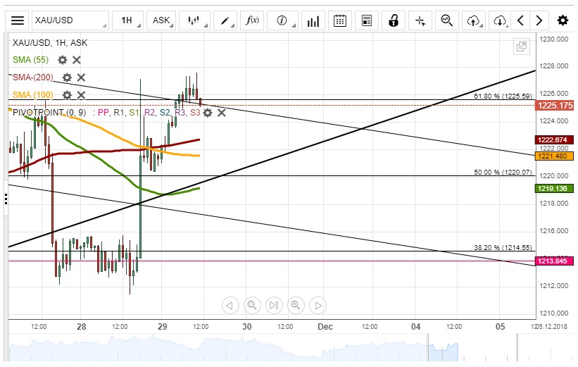This screenshot has width=578, height=367.
Task: Open the info (i) dropdown
Action: click(x=282, y=20)
